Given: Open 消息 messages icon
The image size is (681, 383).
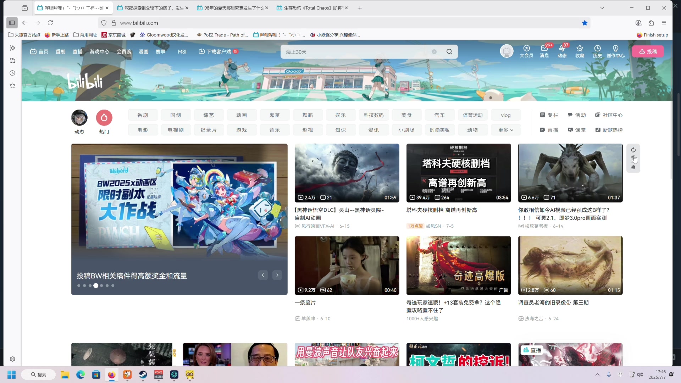Looking at the screenshot, I should (544, 51).
